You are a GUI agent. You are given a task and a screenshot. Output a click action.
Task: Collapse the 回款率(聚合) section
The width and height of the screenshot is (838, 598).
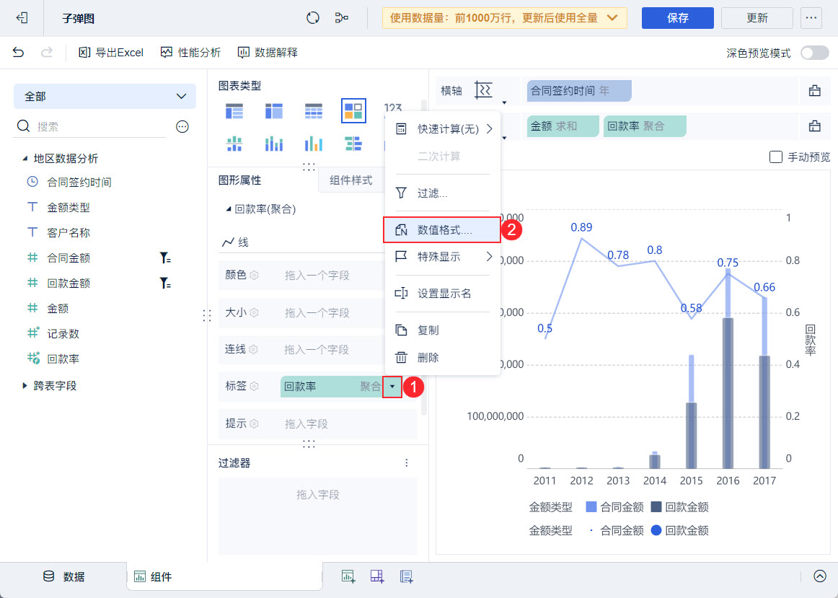(229, 209)
